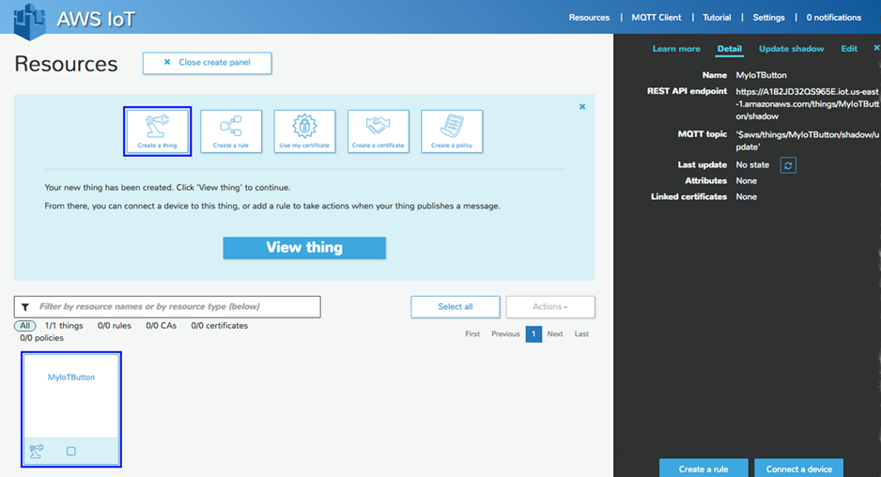Open the MyIoTButton thing card
The width and height of the screenshot is (881, 477).
click(71, 409)
